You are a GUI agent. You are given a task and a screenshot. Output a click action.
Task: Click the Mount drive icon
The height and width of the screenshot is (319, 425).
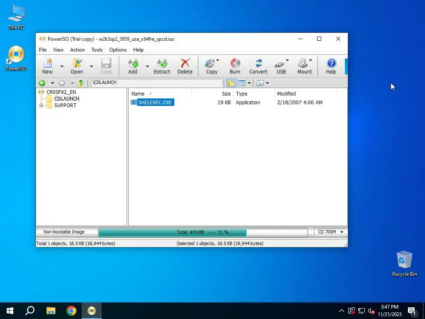[x=303, y=63]
